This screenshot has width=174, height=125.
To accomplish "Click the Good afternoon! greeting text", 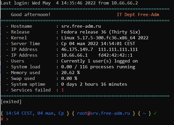I will coord(31,15).
